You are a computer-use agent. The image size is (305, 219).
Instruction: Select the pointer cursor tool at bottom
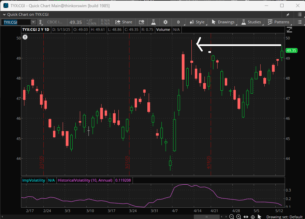click(x=260, y=217)
